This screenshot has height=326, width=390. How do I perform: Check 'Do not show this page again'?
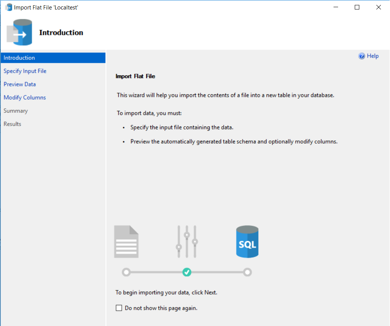coord(119,308)
